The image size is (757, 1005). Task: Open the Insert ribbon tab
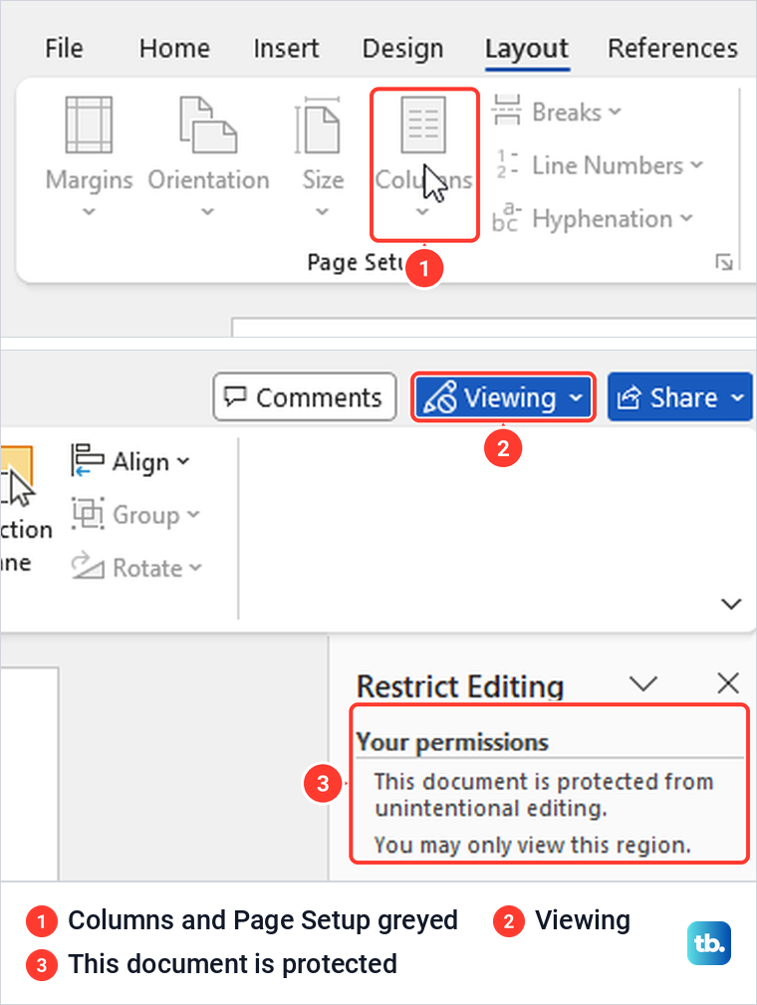pyautogui.click(x=286, y=48)
